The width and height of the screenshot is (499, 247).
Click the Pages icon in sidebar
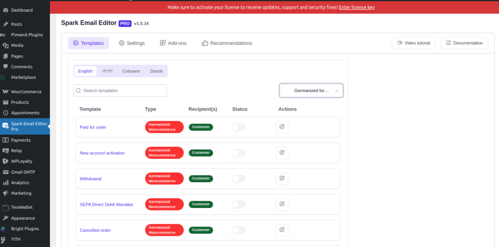(x=5, y=57)
